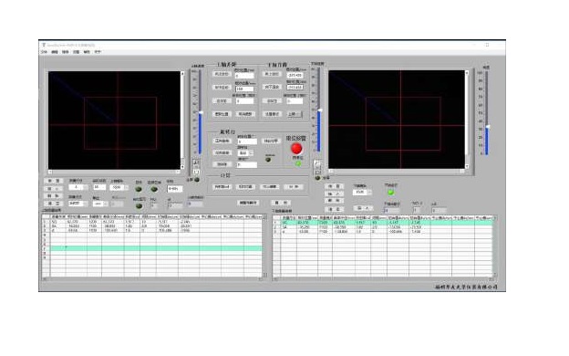Click the wide button left of the exit button
569x356 pixels.
pos(248,203)
